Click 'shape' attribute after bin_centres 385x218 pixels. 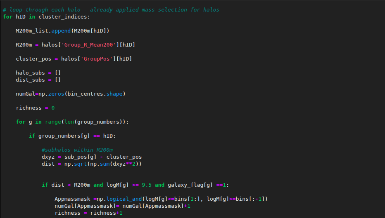point(114,94)
